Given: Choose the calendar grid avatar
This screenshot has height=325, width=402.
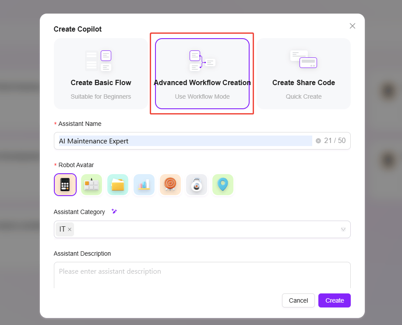Looking at the screenshot, I should pyautogui.click(x=92, y=185).
